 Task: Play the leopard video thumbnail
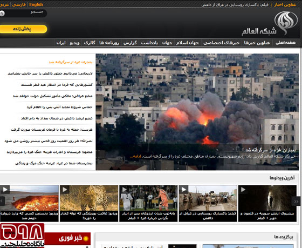pyautogui.click(x=89, y=198)
